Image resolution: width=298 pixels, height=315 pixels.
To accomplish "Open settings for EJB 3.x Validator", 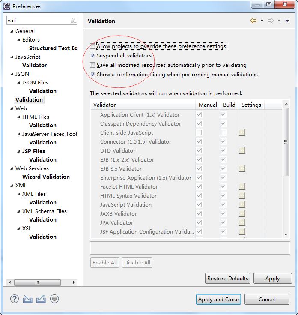I will (242, 168).
